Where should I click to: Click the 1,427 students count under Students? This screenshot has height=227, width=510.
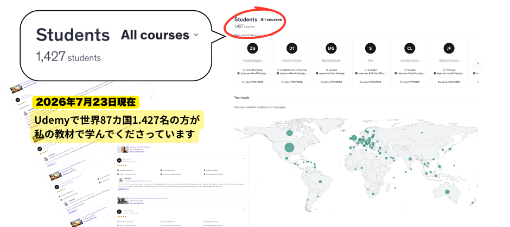pos(244,26)
